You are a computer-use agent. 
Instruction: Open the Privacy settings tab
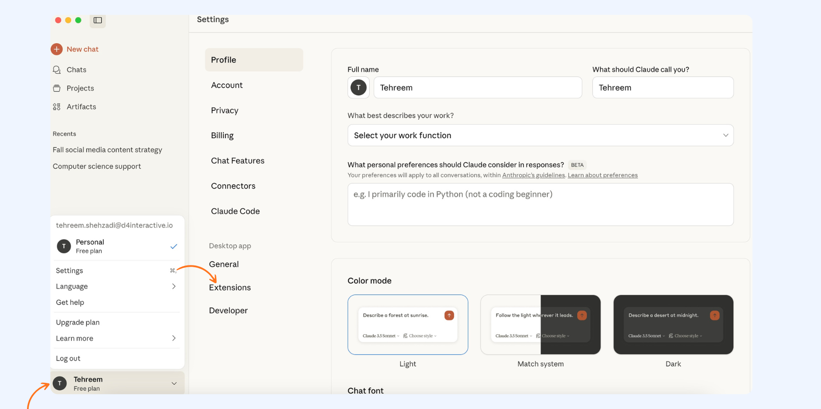[x=225, y=110]
